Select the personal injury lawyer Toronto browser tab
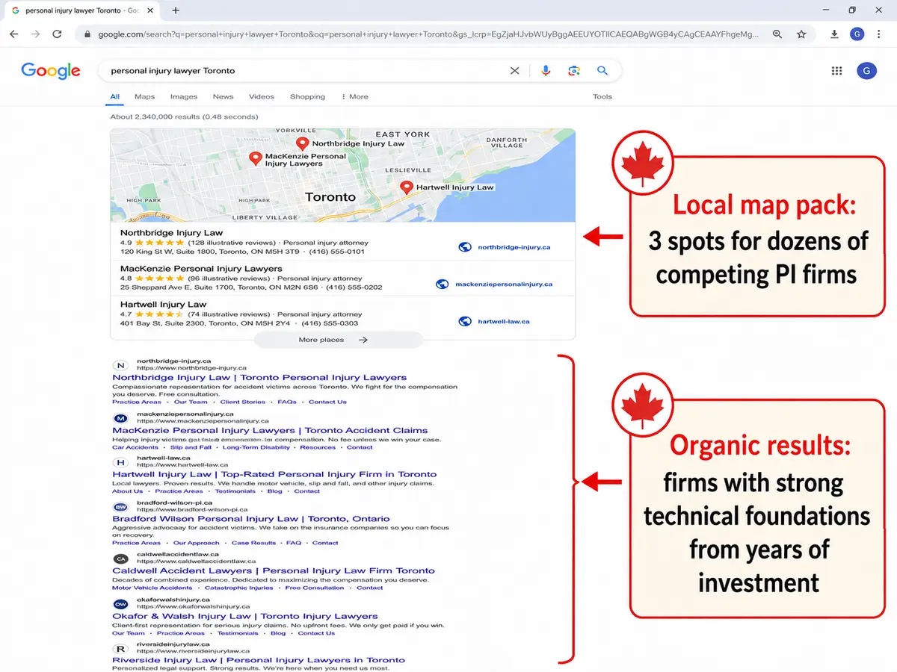Screen dimensions: 897x672 (x=82, y=10)
